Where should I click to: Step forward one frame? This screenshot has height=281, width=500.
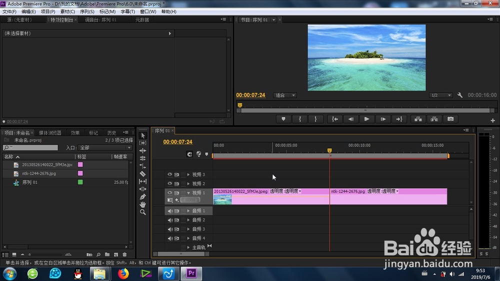383,119
